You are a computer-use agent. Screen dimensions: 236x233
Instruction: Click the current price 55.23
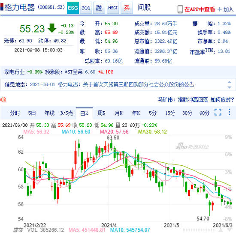pyautogui.click(x=32, y=29)
